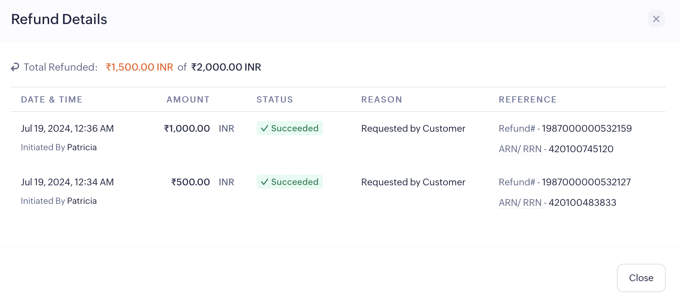Click the Reference column header

click(x=528, y=100)
